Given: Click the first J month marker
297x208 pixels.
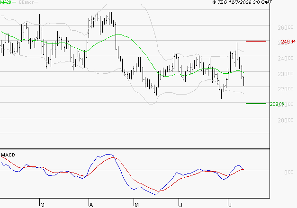Looking at the screenshot, I should tap(180, 205).
